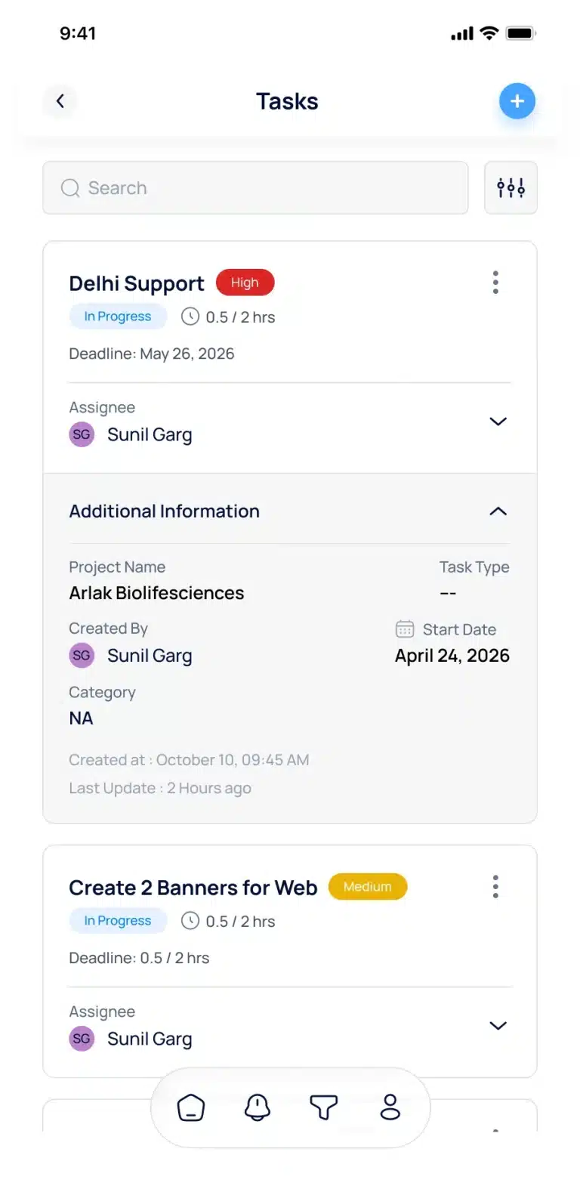Screen dimensions: 580x1183
Task: Click the Medium priority badge
Action: [x=368, y=887]
